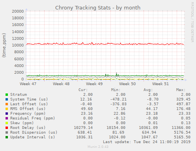Screen dimensions: 196x151
Task: Click the 'Cur:' column header
Action: tap(83, 90)
